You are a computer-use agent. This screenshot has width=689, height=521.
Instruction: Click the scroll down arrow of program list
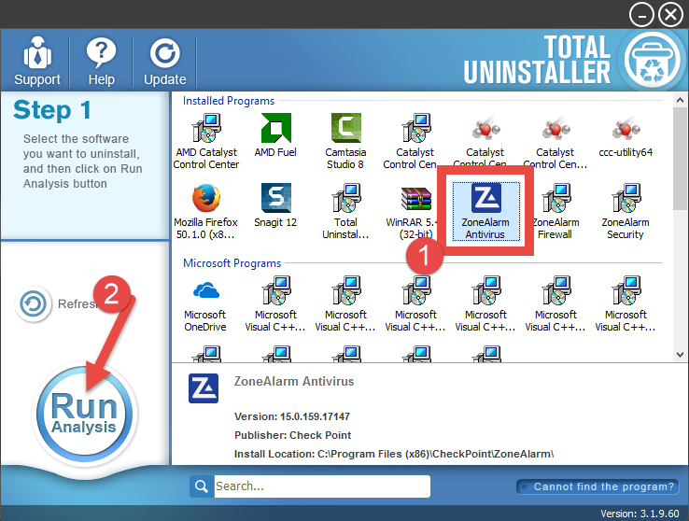tap(681, 354)
